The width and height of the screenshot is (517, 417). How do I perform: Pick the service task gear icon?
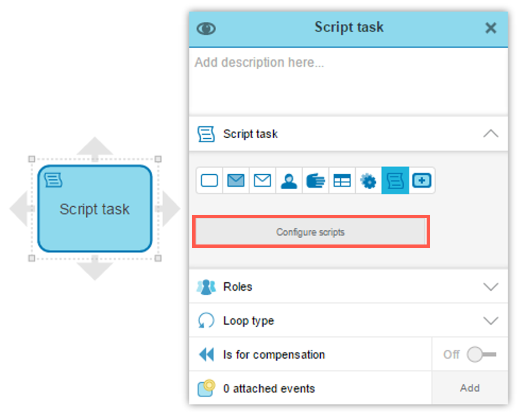coord(368,181)
